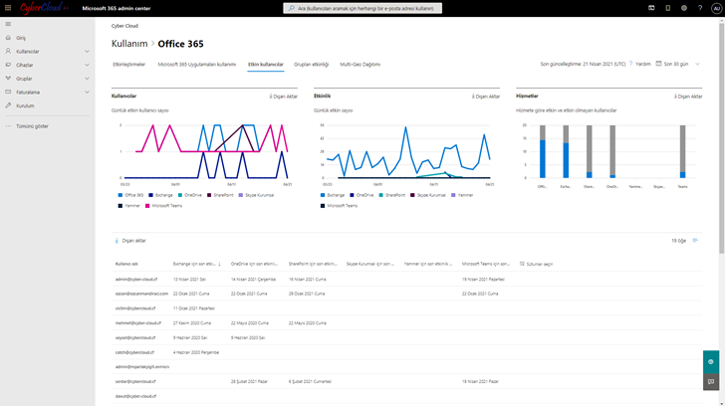Select mehmet@cyber-cloud.cf user row
The height and width of the screenshot is (406, 725).
click(406, 322)
